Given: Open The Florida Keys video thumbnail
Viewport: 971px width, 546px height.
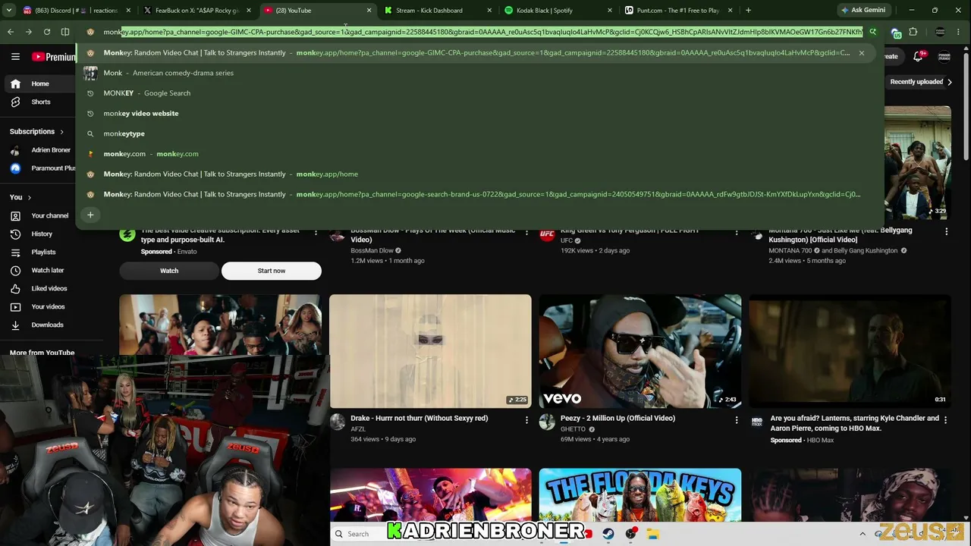Looking at the screenshot, I should click(640, 494).
